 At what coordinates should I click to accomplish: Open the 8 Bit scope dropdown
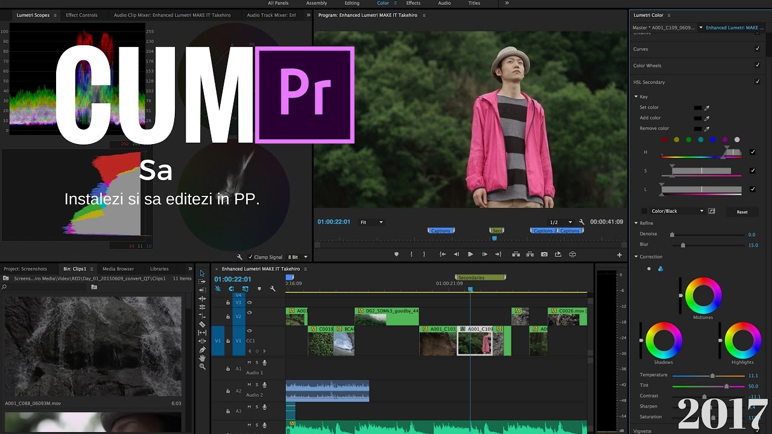tap(298, 257)
